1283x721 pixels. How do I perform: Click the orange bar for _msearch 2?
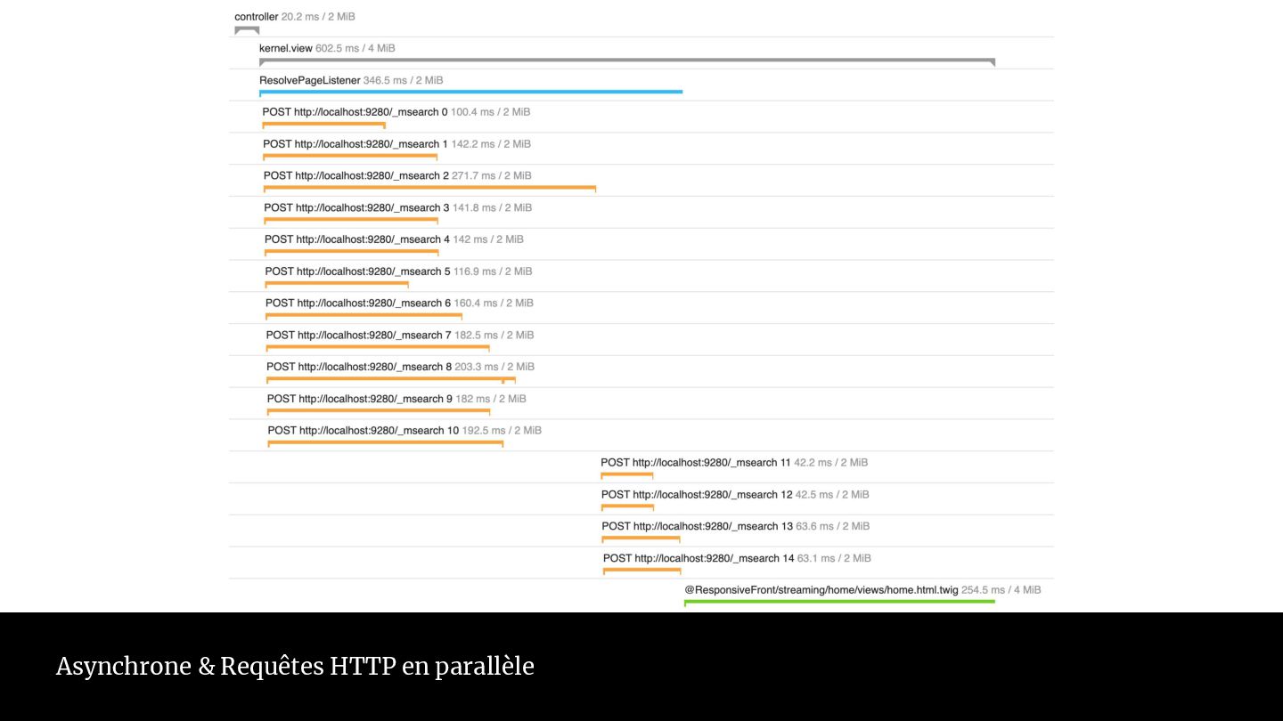tap(429, 188)
